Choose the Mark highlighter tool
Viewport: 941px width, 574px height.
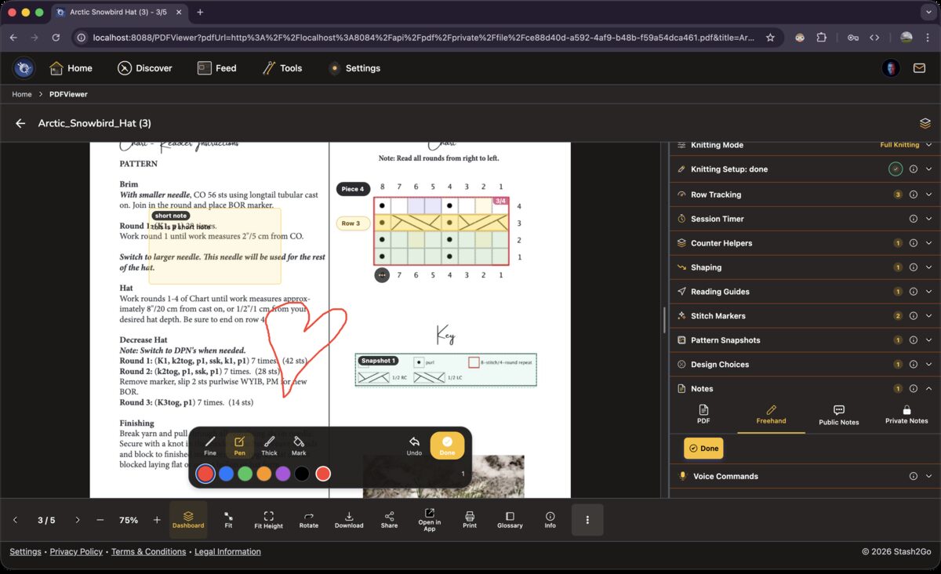click(x=299, y=445)
